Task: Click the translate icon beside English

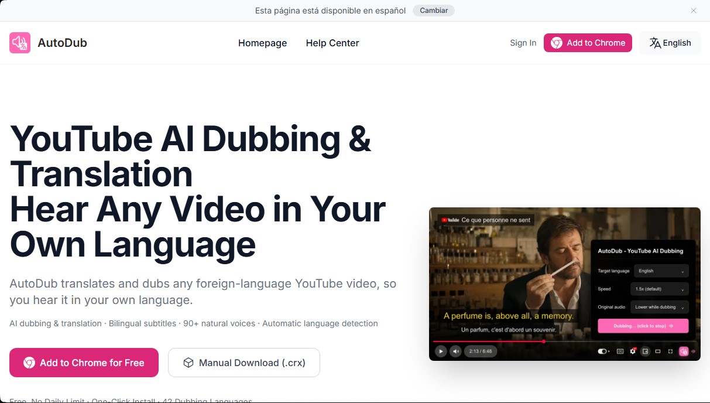Action: (x=655, y=43)
